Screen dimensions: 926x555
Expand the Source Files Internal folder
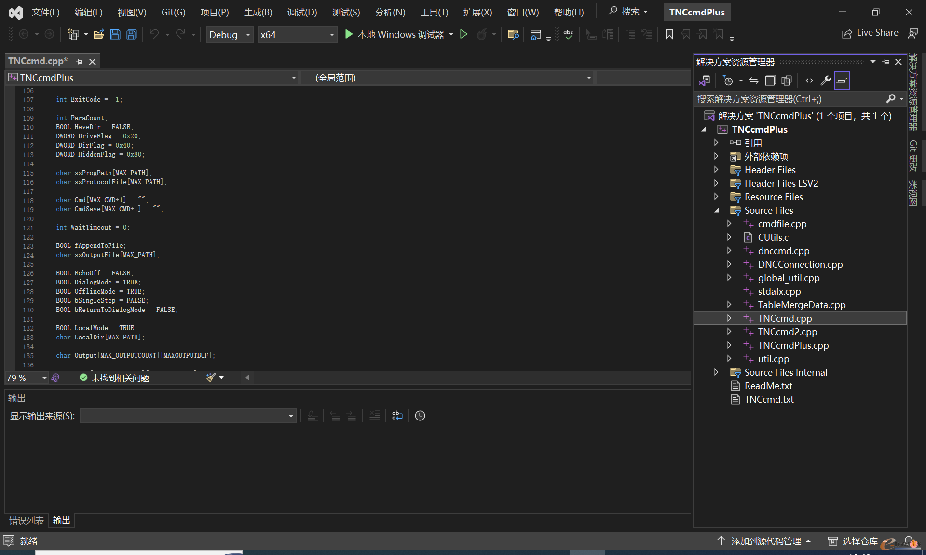coord(716,372)
